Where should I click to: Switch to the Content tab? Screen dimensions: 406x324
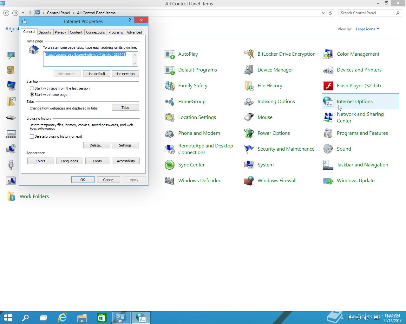click(76, 32)
